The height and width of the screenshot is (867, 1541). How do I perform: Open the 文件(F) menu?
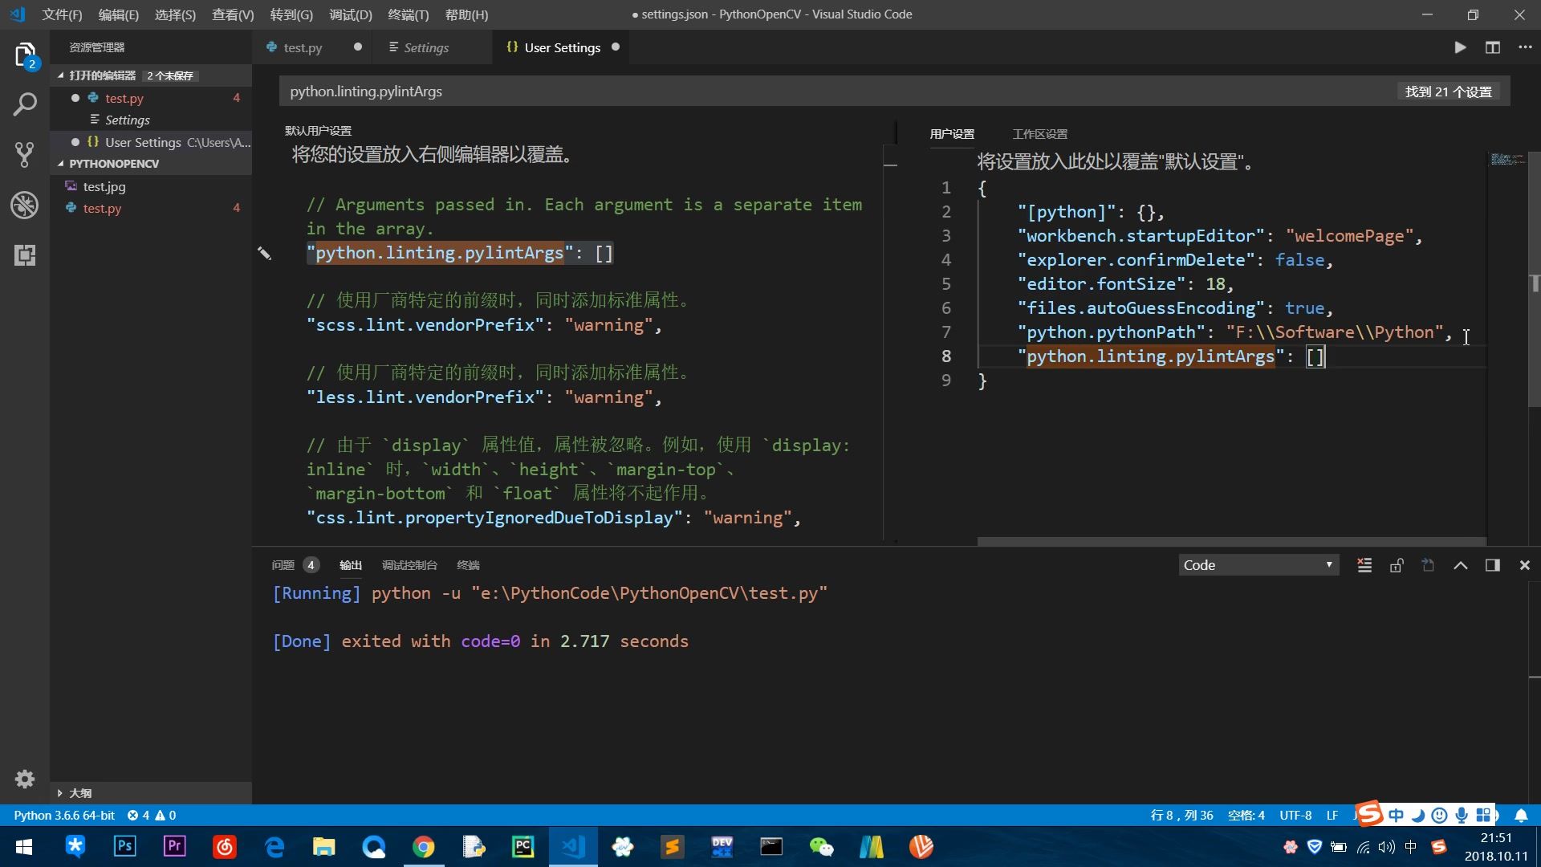pyautogui.click(x=62, y=14)
